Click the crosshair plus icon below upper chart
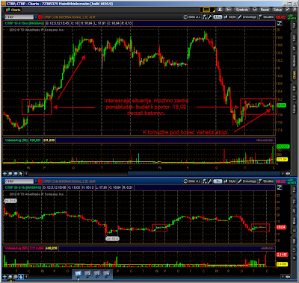 [x=5, y=173]
